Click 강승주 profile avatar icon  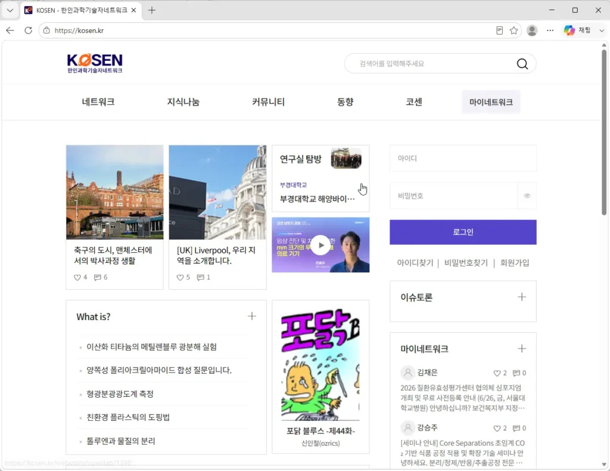coord(407,428)
